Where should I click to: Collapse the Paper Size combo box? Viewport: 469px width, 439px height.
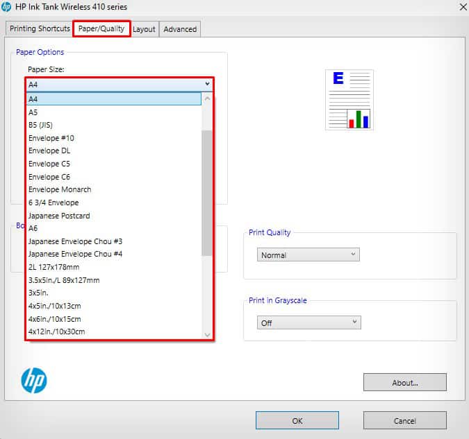[x=120, y=85]
